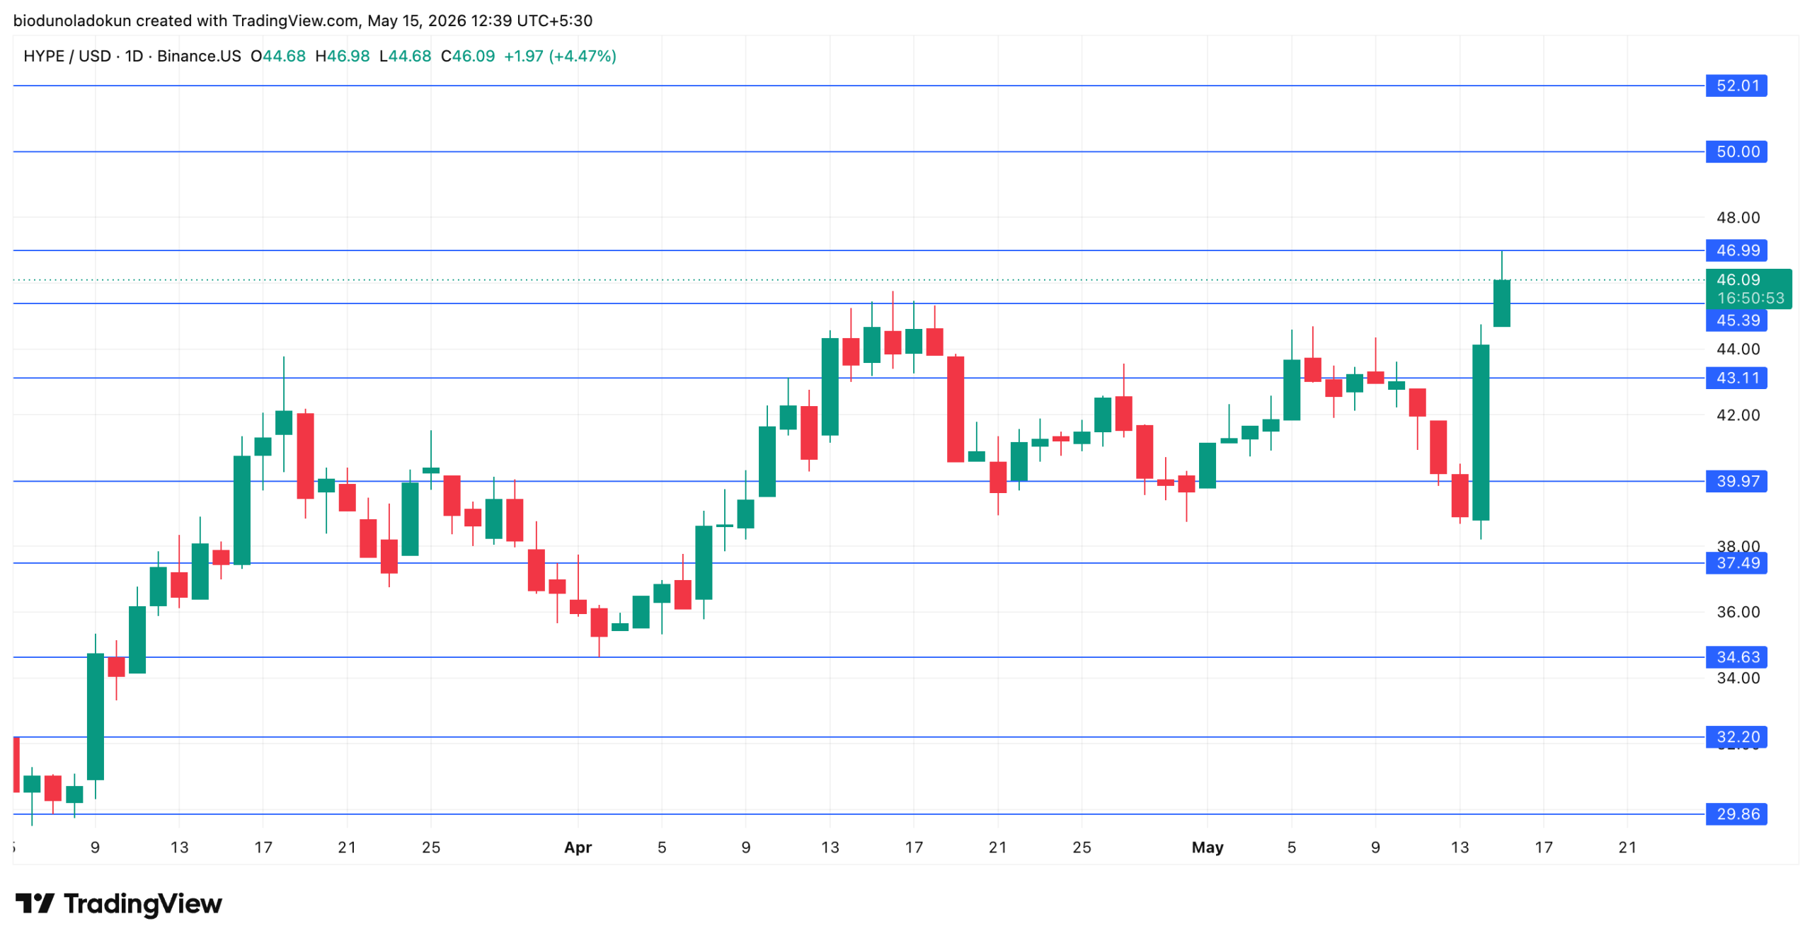
Task: Click the 32.20 price level label
Action: [x=1736, y=737]
